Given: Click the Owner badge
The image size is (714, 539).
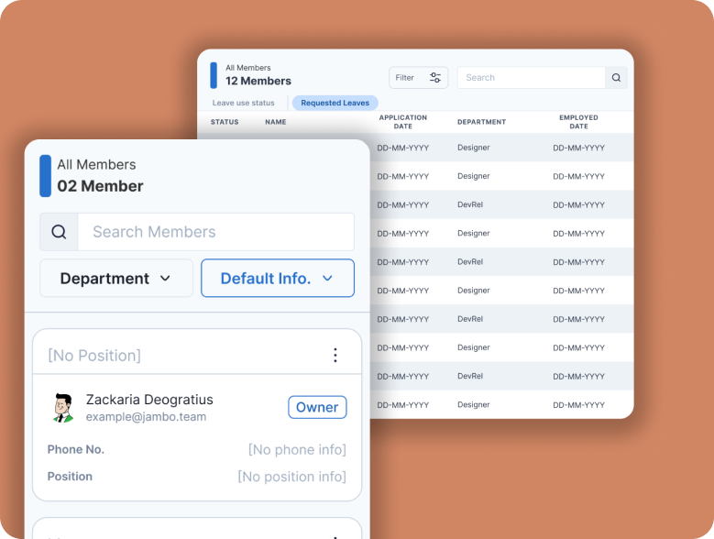Looking at the screenshot, I should pos(317,407).
